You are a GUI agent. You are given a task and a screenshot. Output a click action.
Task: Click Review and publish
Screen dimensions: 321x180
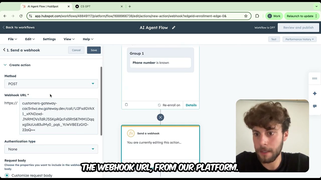(298, 27)
